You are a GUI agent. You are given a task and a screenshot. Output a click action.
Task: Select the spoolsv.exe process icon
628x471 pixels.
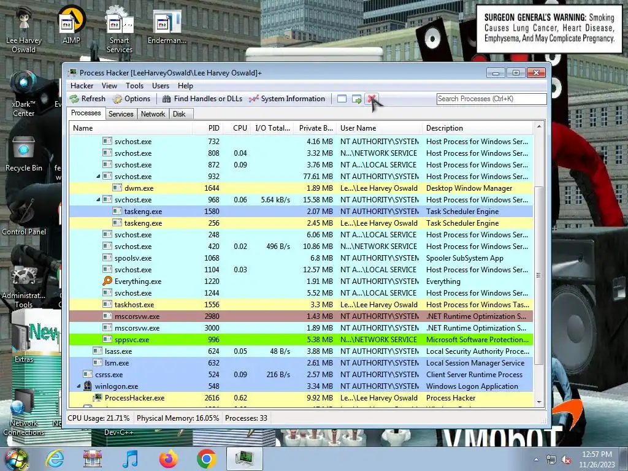(x=107, y=258)
